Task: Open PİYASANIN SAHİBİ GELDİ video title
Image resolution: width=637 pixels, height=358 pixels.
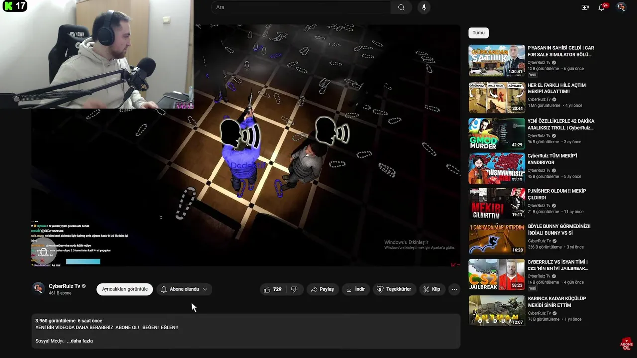Action: click(561, 51)
